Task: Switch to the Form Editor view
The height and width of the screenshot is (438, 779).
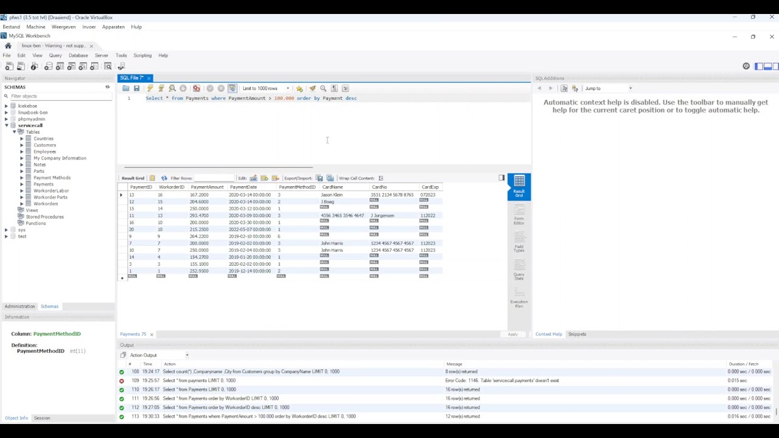Action: (519, 214)
